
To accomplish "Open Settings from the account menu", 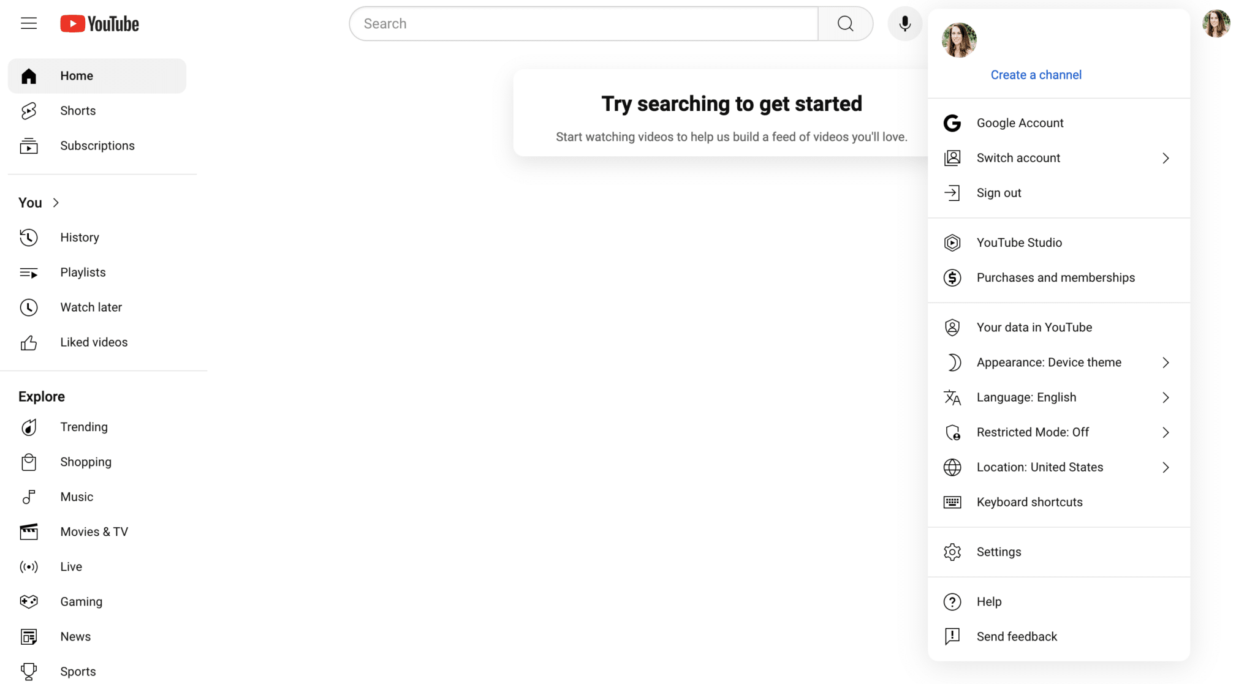I will coord(999,551).
